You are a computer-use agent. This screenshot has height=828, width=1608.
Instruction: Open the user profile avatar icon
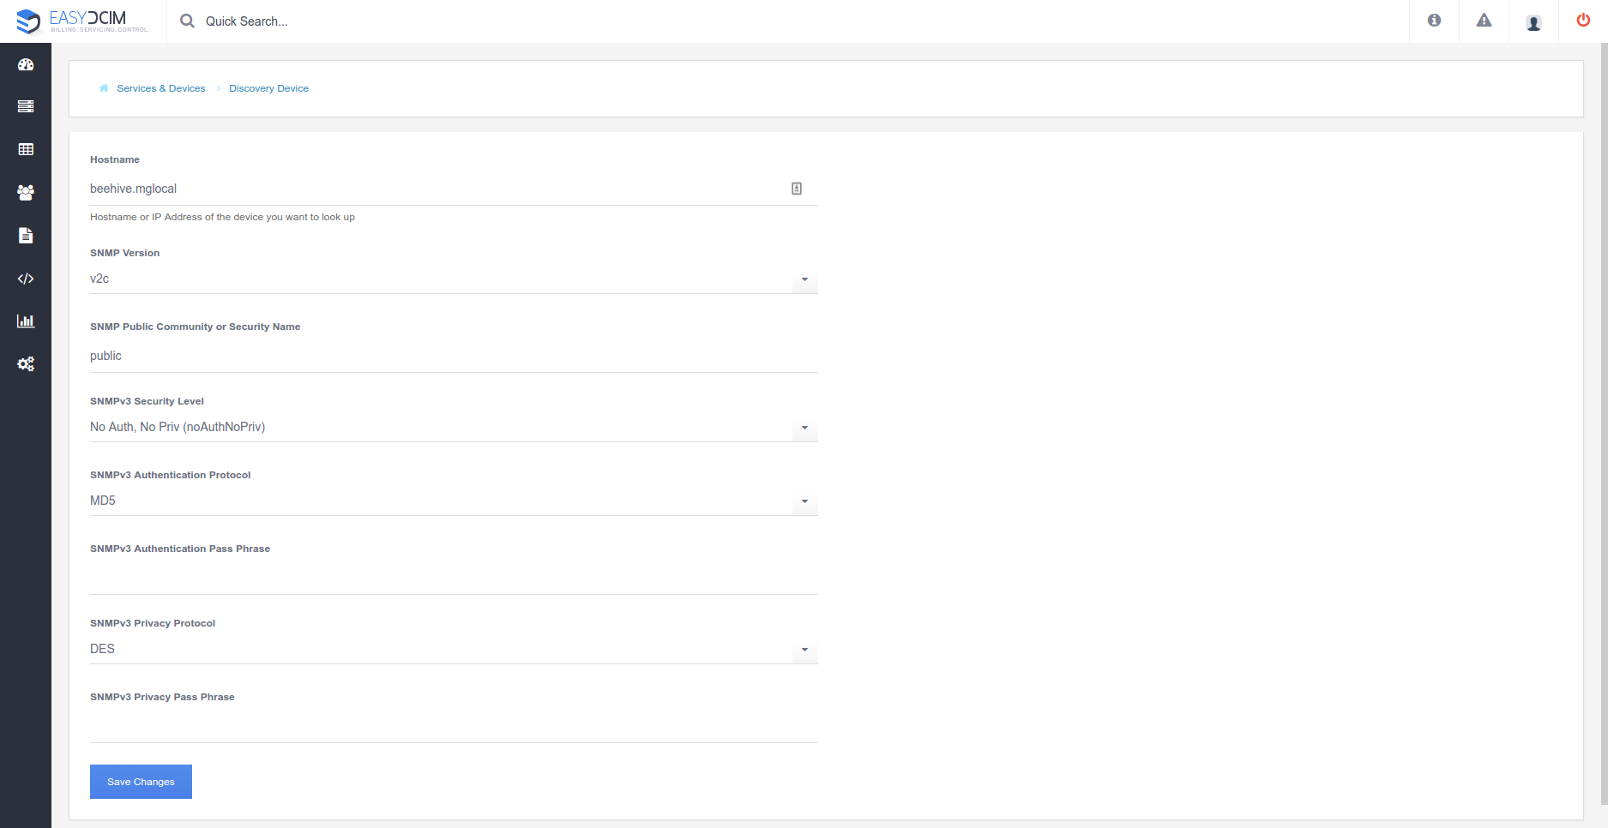coord(1533,22)
